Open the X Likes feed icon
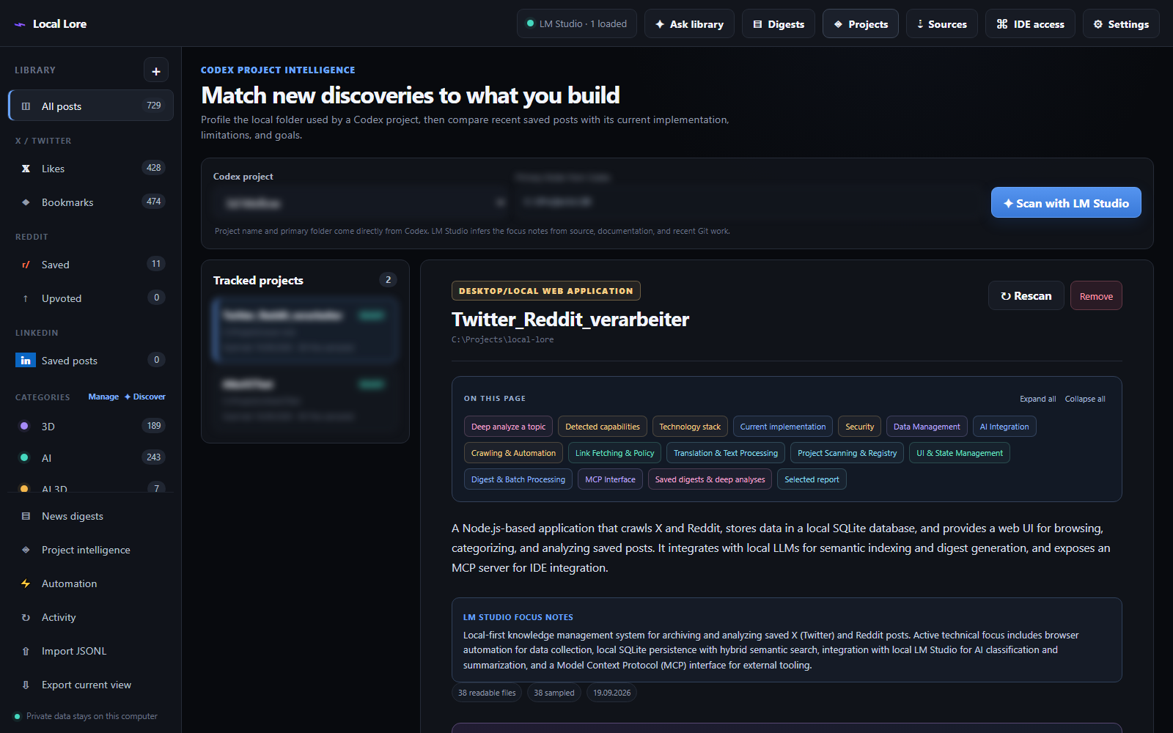Viewport: 1173px width, 733px height. [x=26, y=169]
